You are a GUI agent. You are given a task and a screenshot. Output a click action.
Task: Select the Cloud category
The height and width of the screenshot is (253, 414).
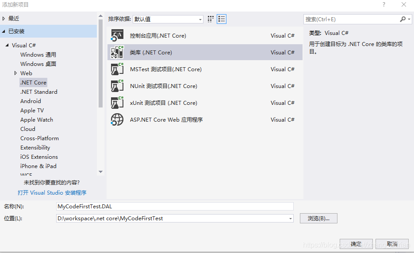[x=28, y=129]
